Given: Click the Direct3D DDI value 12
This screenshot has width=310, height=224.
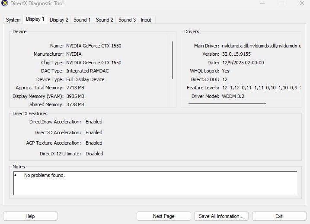Looking at the screenshot, I should pyautogui.click(x=225, y=79).
